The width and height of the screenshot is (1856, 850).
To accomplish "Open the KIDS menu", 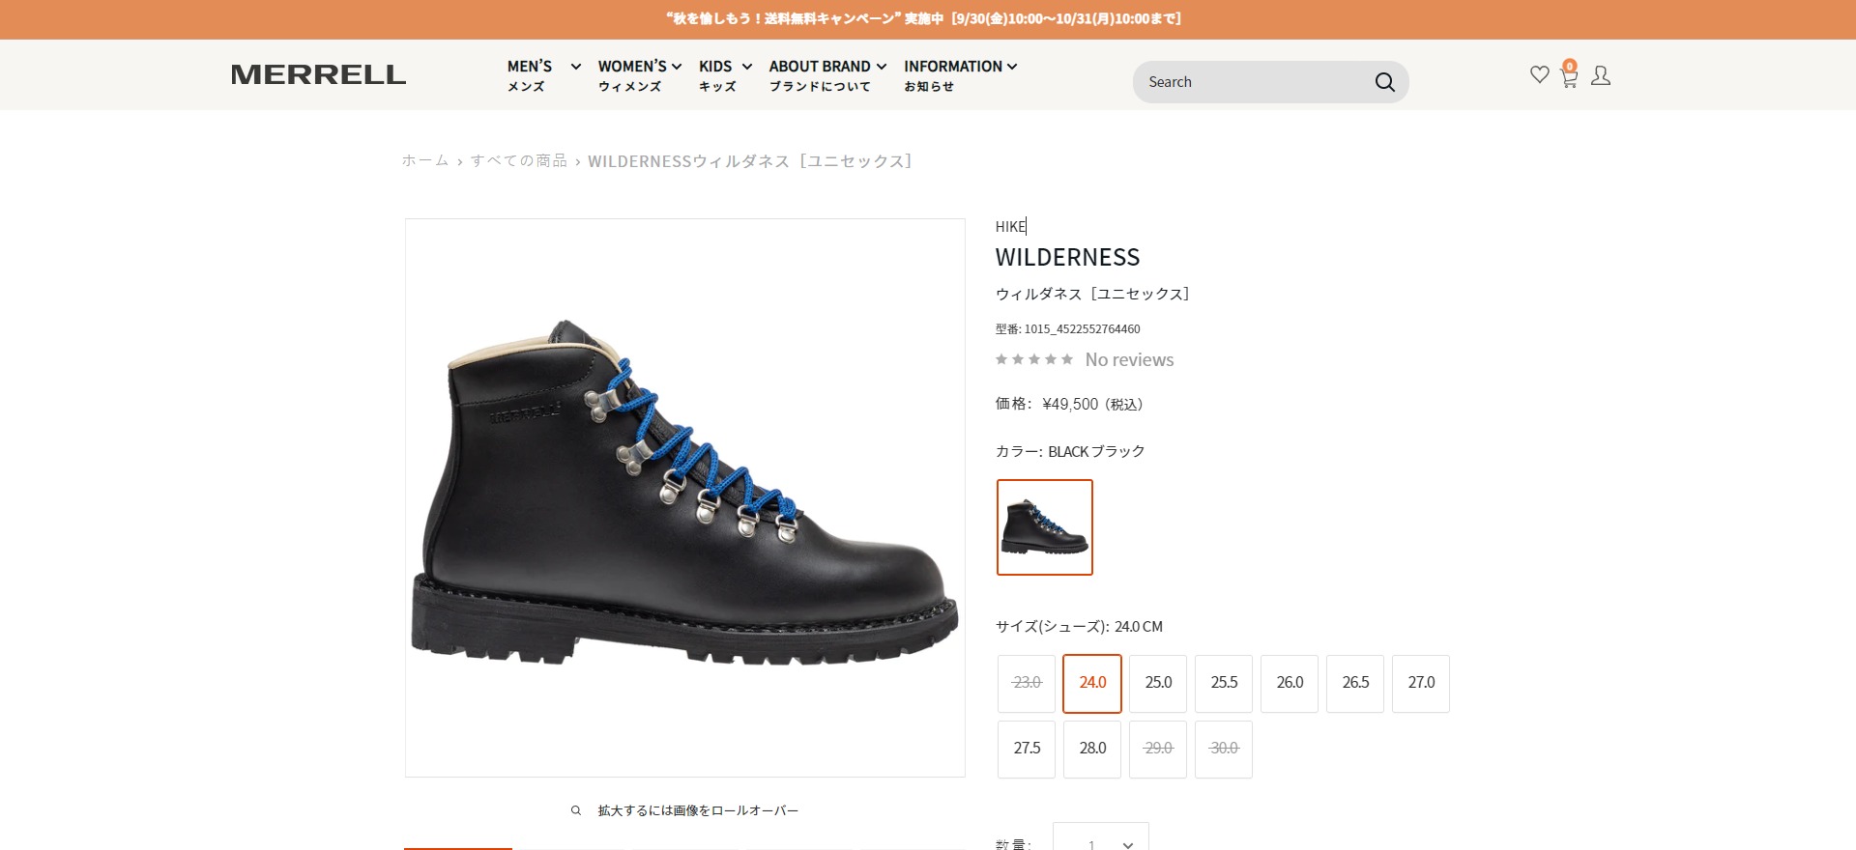I will [x=725, y=75].
